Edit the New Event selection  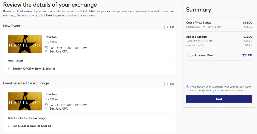tap(170, 27)
